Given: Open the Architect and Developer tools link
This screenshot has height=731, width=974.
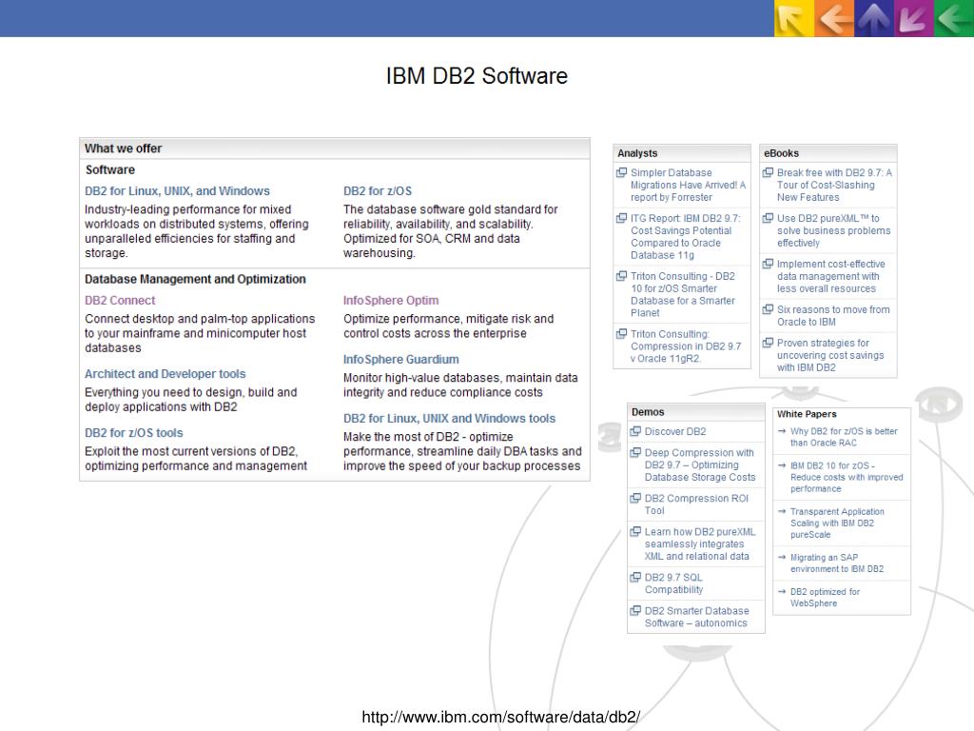Looking at the screenshot, I should coord(166,373).
